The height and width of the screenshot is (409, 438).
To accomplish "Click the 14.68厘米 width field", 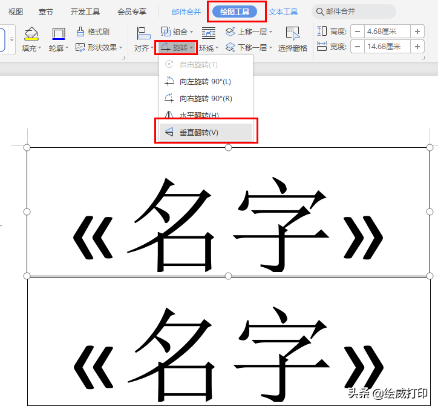I will (x=387, y=47).
